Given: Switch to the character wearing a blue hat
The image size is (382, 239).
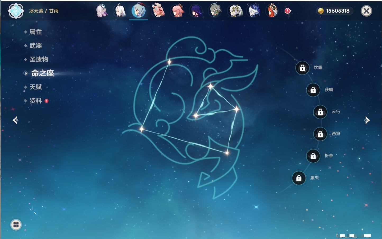Looking at the screenshot, I should point(254,11).
